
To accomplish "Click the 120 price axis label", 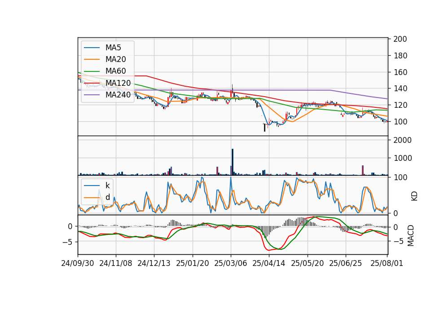I will click(400, 105).
